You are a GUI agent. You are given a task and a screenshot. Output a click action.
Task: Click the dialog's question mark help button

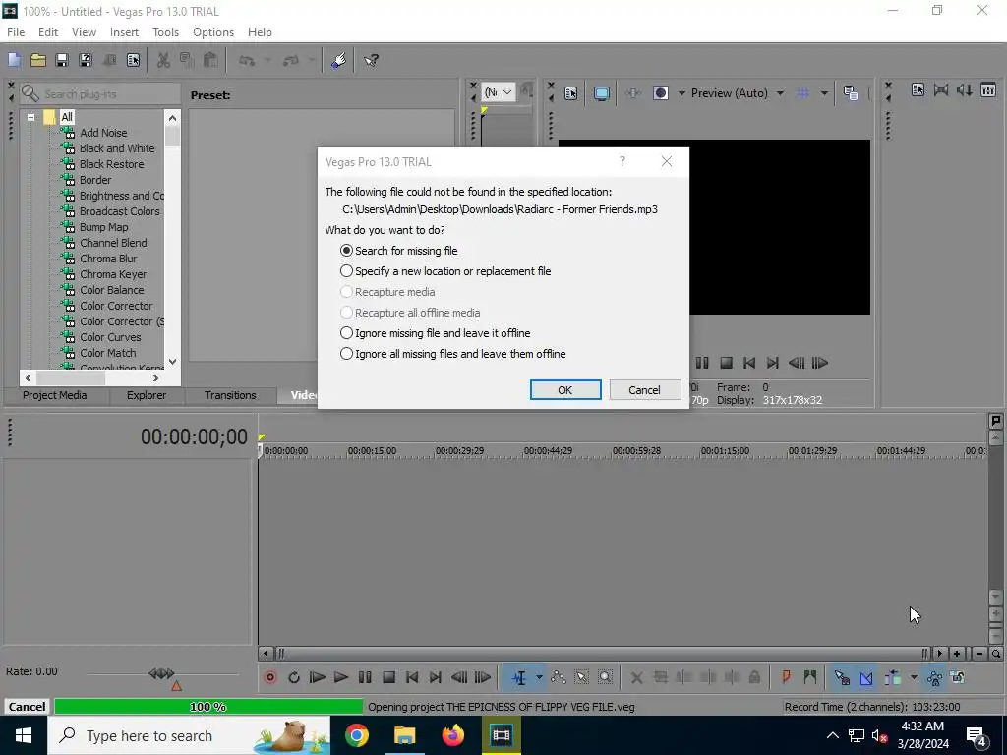click(622, 162)
